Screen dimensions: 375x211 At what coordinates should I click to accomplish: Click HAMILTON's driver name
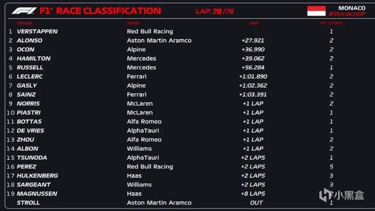(33, 59)
